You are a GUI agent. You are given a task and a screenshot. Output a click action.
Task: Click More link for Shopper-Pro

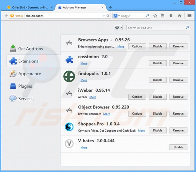coord(141,131)
